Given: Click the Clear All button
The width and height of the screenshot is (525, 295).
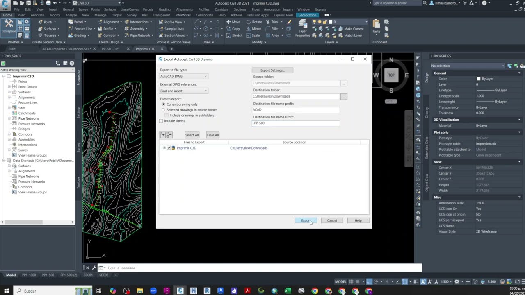Looking at the screenshot, I should 212,135.
